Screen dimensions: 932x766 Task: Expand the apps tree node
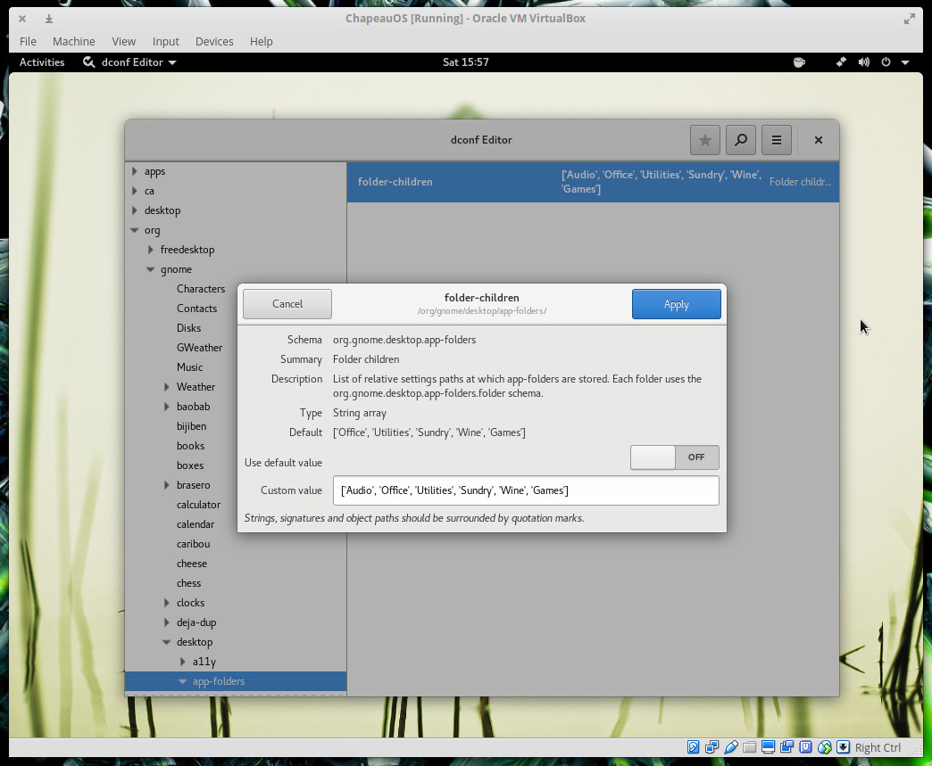click(x=135, y=171)
